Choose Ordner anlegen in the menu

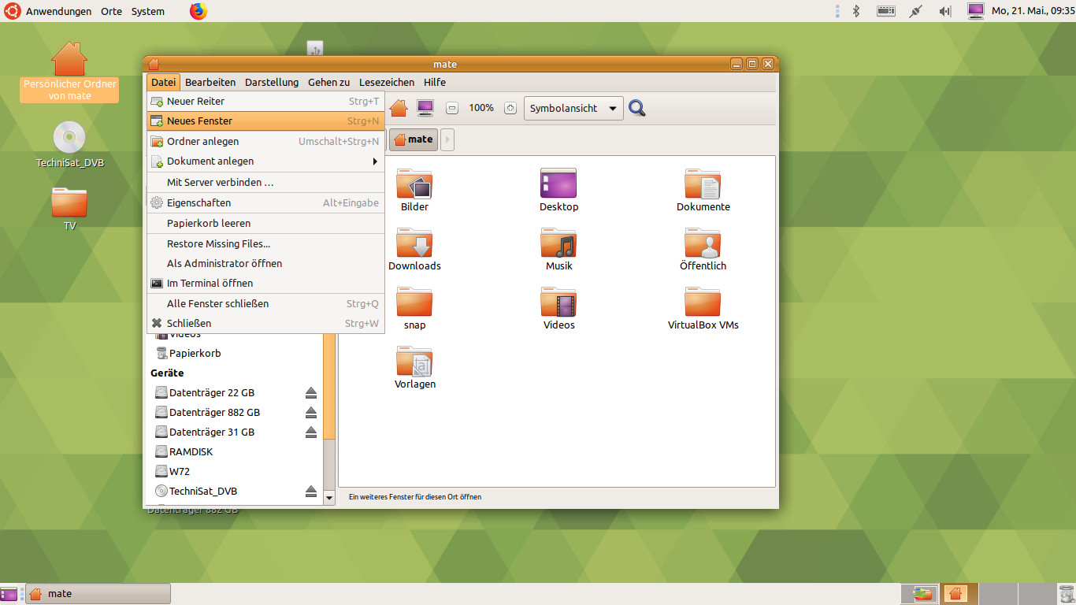(x=265, y=142)
